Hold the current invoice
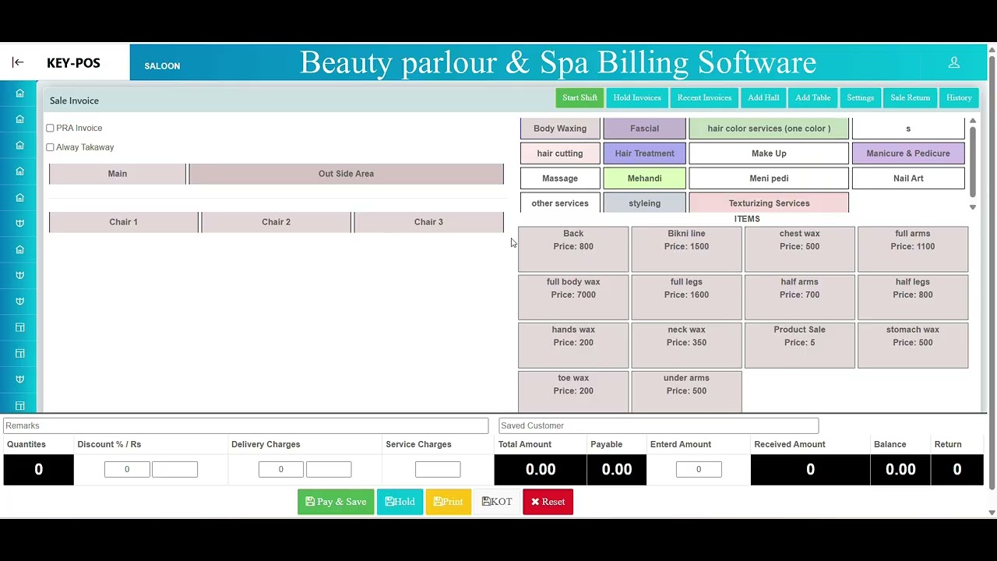 (x=400, y=502)
